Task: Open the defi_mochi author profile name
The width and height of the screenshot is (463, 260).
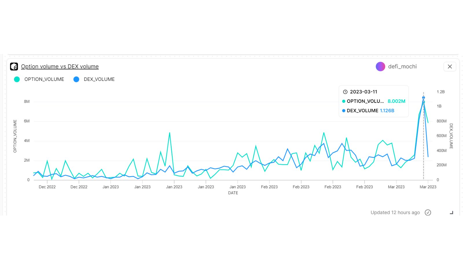Action: [x=402, y=66]
